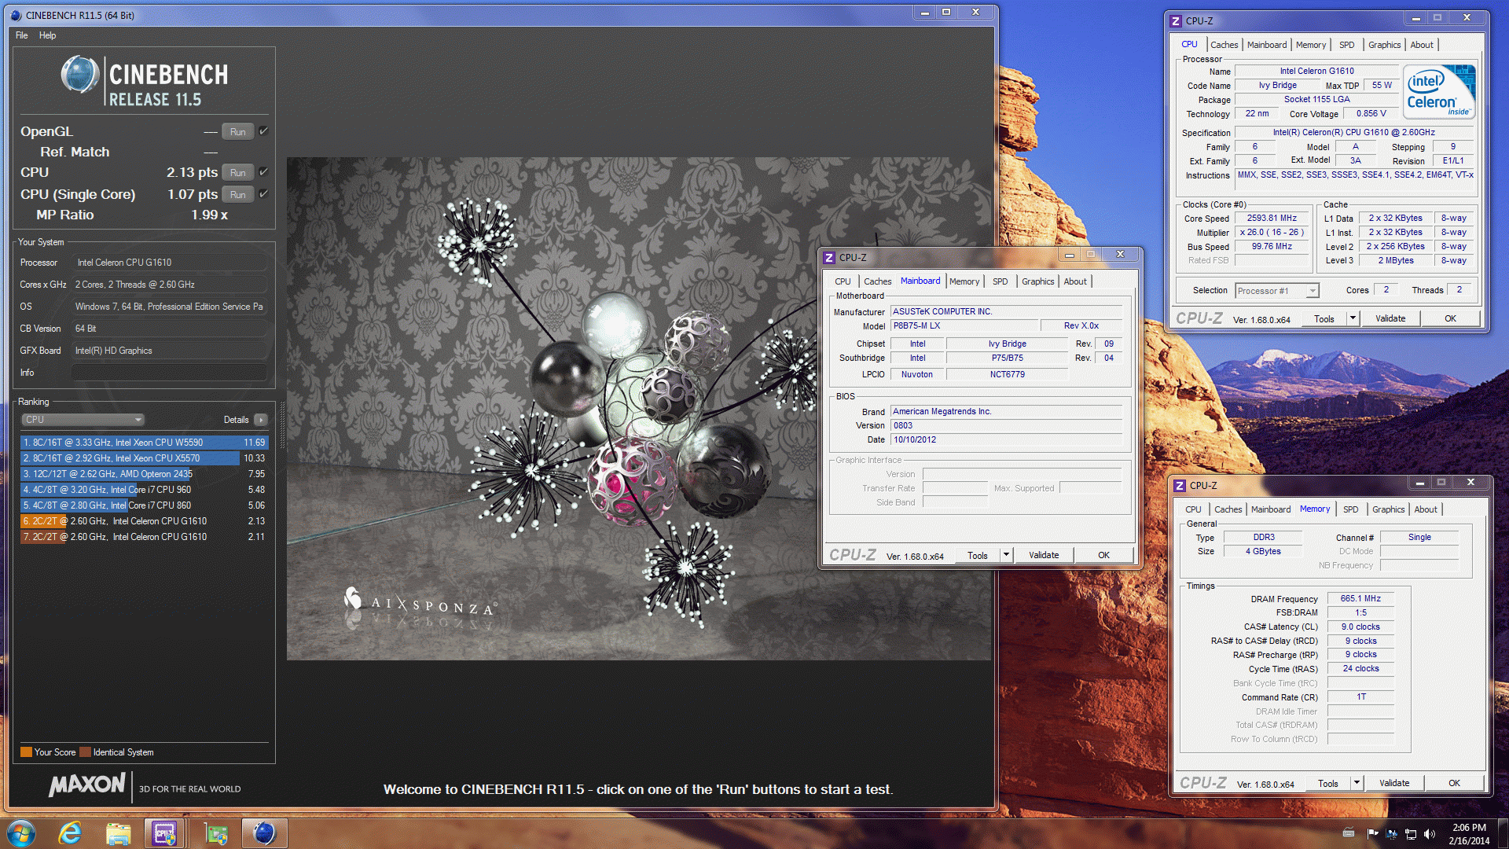Click the Xeon W5590 ranking bar

pyautogui.click(x=144, y=443)
